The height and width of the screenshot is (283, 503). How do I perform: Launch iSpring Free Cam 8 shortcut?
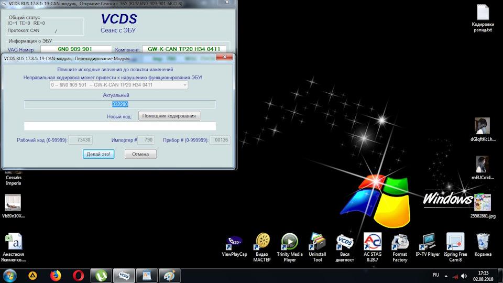coord(455,247)
